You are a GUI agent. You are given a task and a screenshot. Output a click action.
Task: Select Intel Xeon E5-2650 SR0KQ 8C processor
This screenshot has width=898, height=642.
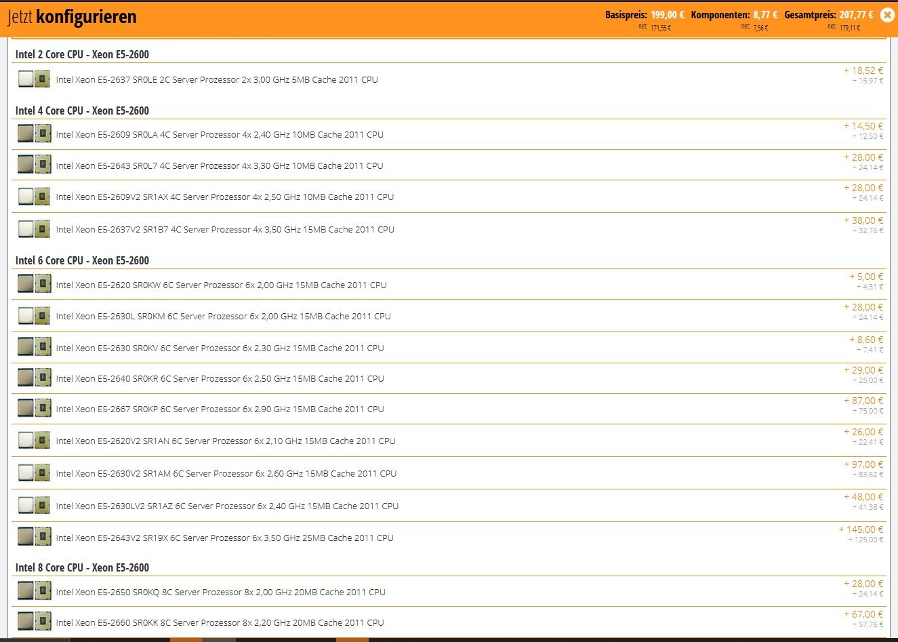pos(221,592)
